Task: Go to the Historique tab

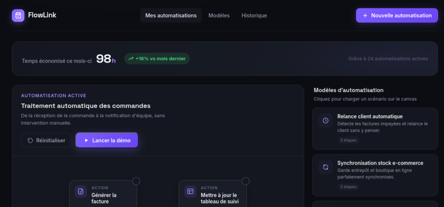Action: 254,15
